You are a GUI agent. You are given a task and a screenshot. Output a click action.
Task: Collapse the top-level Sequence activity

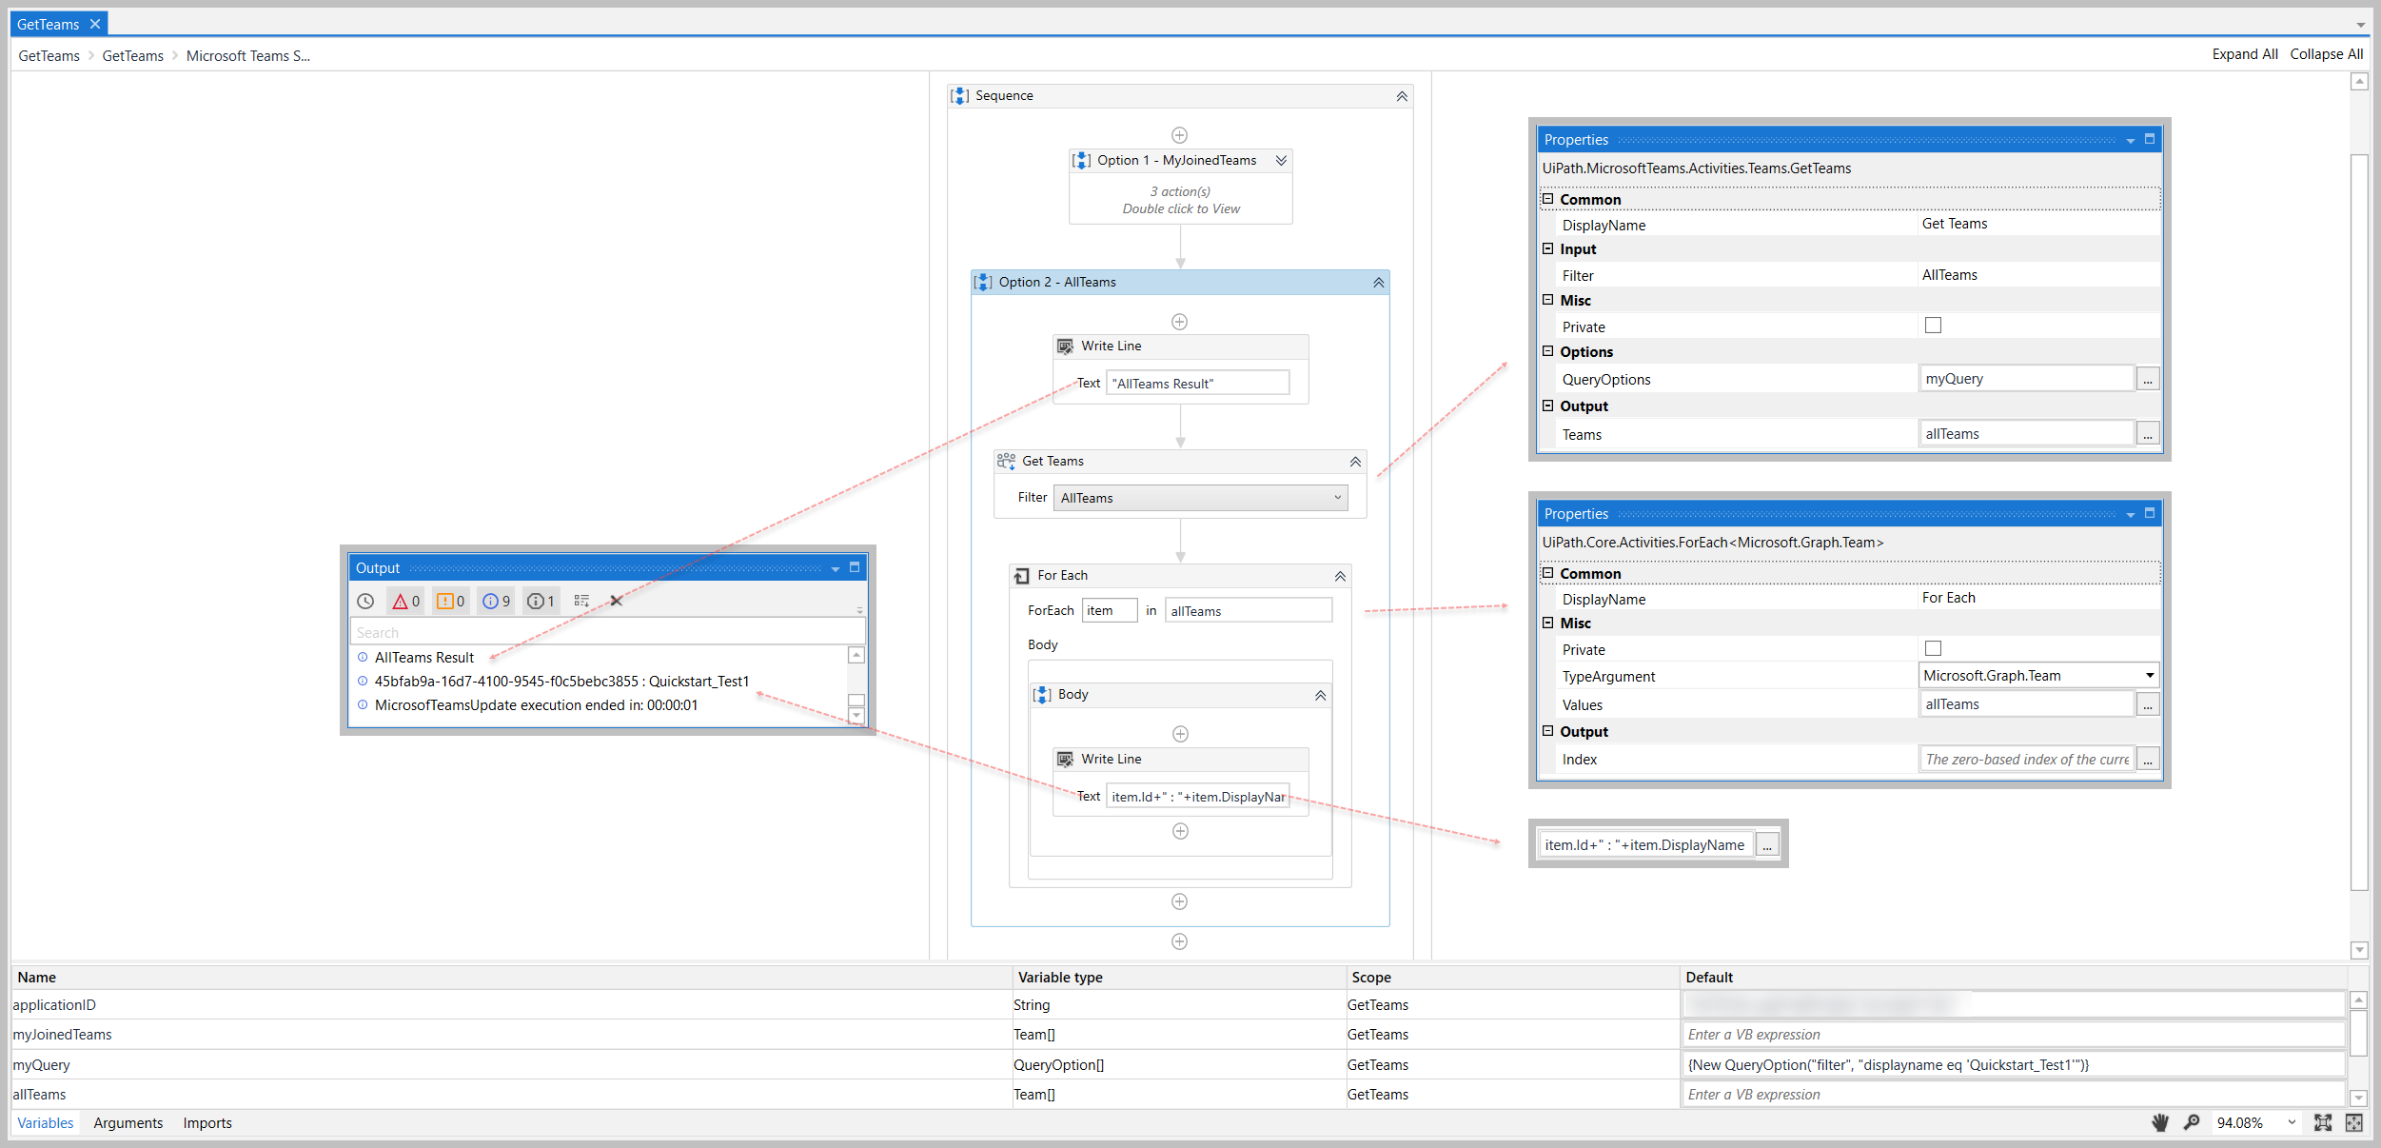click(x=1402, y=96)
